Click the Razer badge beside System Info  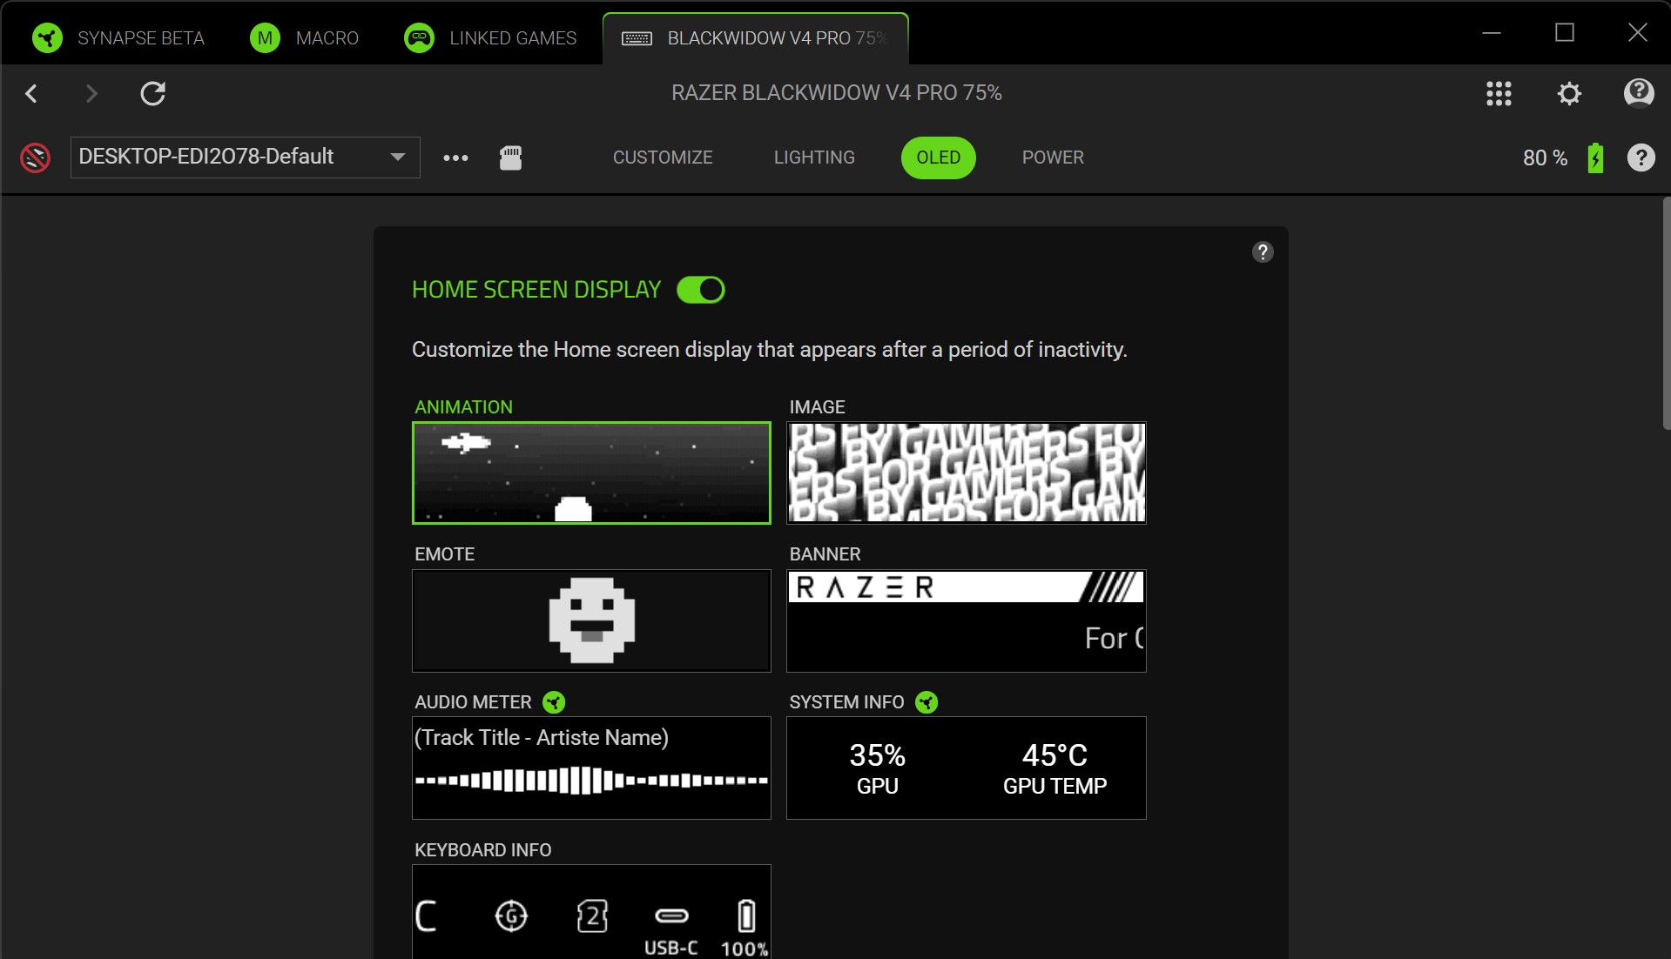pos(926,702)
